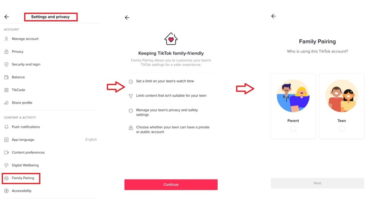Open Content preferences menu item
The height and width of the screenshot is (210, 387).
[50, 153]
